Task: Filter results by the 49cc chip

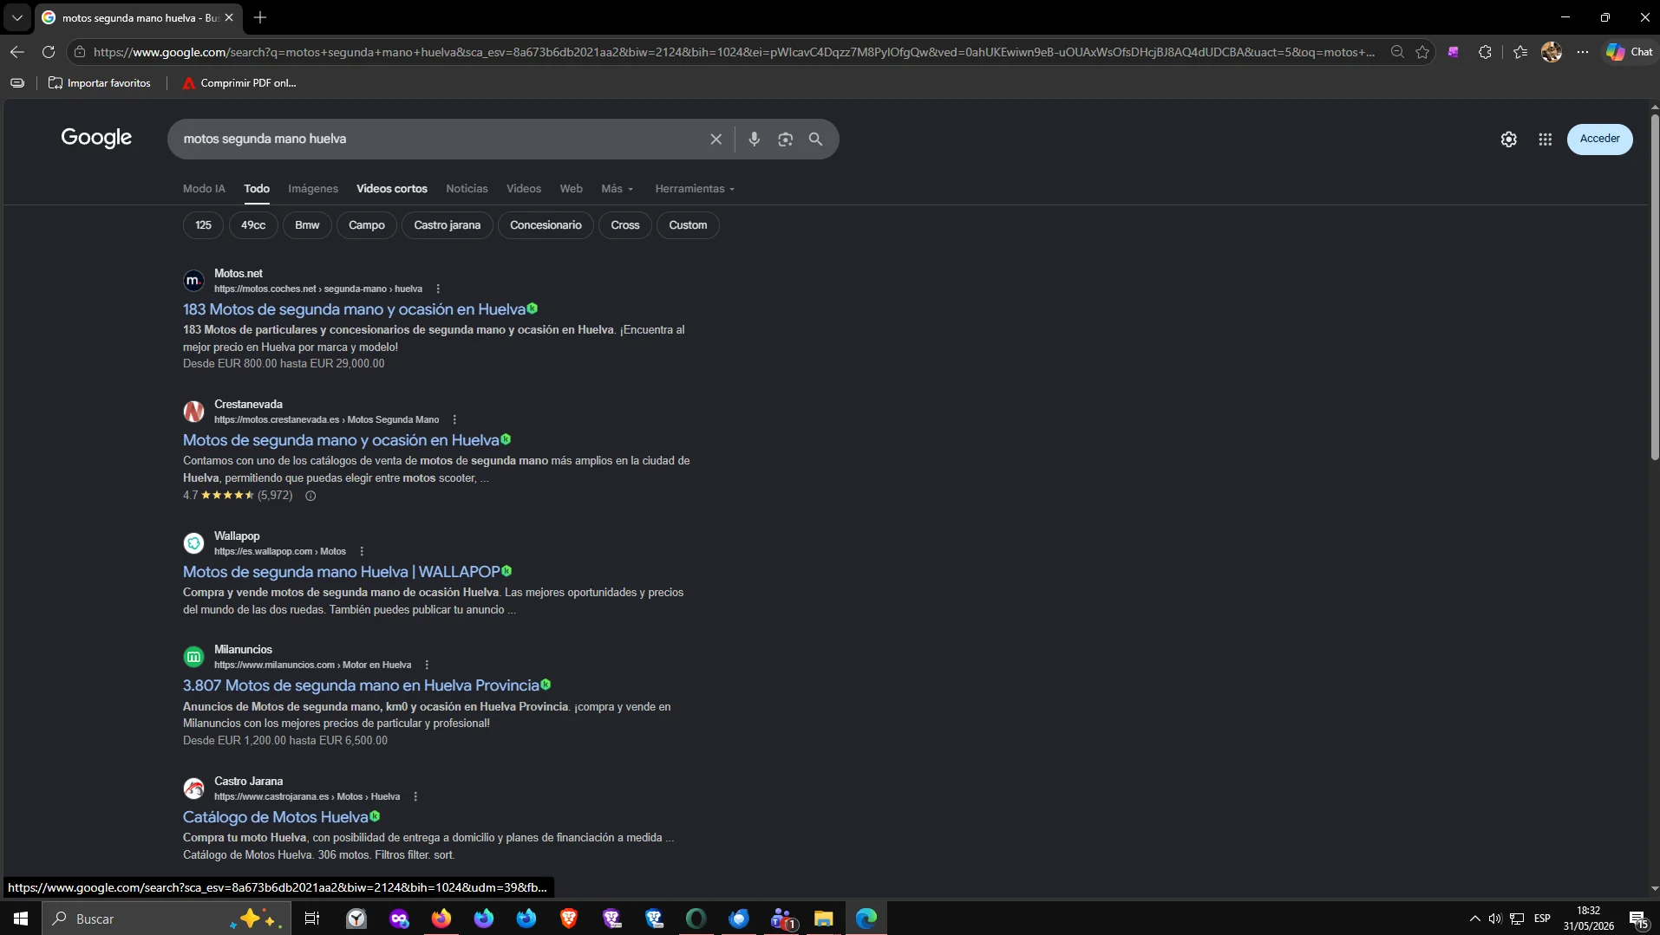Action: click(x=253, y=225)
